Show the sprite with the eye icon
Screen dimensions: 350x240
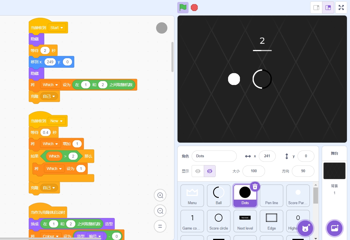click(x=198, y=171)
